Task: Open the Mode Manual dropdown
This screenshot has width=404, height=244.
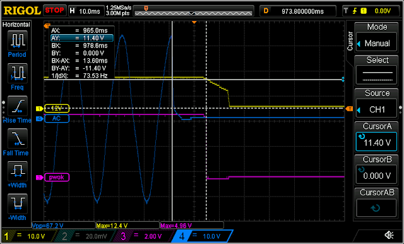Action: point(376,43)
